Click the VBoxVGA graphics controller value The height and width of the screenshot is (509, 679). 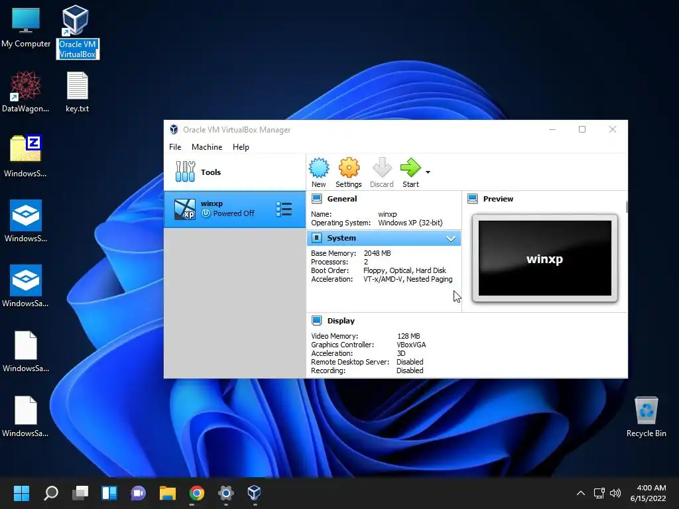point(411,345)
